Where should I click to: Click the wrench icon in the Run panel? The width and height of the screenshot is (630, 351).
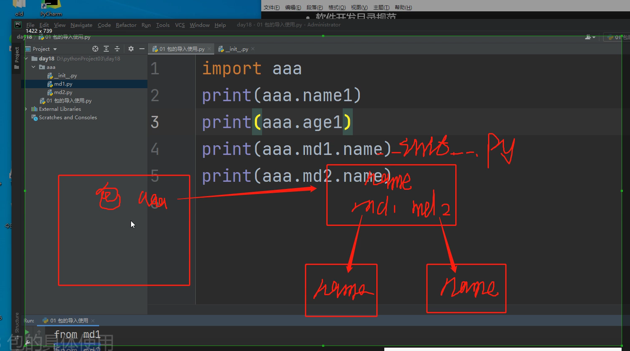(27, 343)
